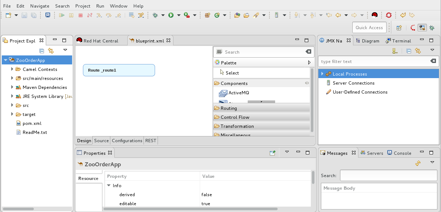Click the red circular refresh toolbar icon
The height and width of the screenshot is (212, 441).
[388, 15]
